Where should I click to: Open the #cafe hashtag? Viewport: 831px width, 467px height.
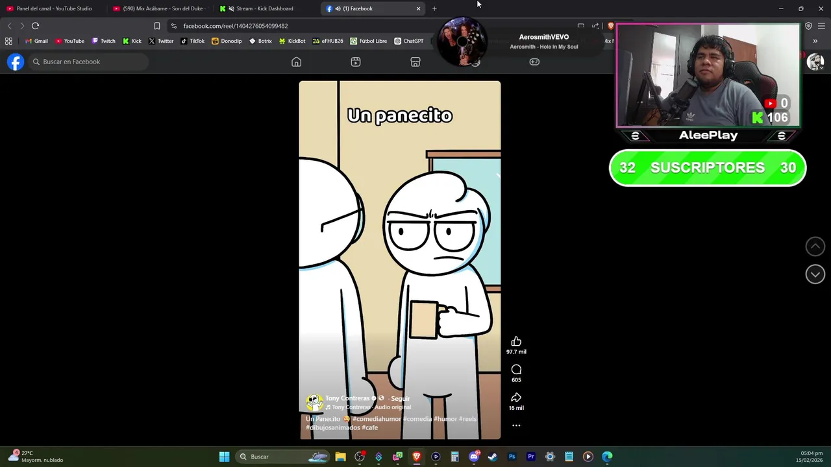[369, 428]
